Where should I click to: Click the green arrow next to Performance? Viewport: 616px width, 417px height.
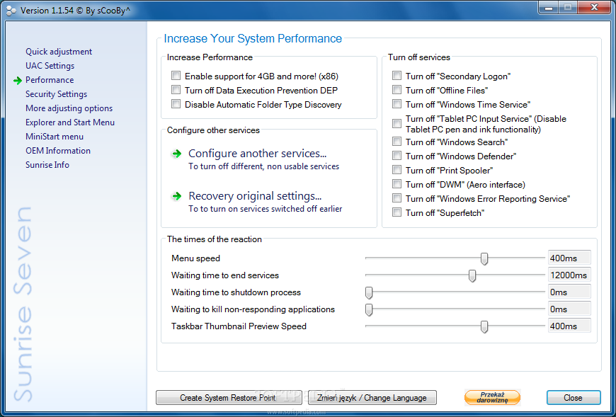tap(17, 81)
